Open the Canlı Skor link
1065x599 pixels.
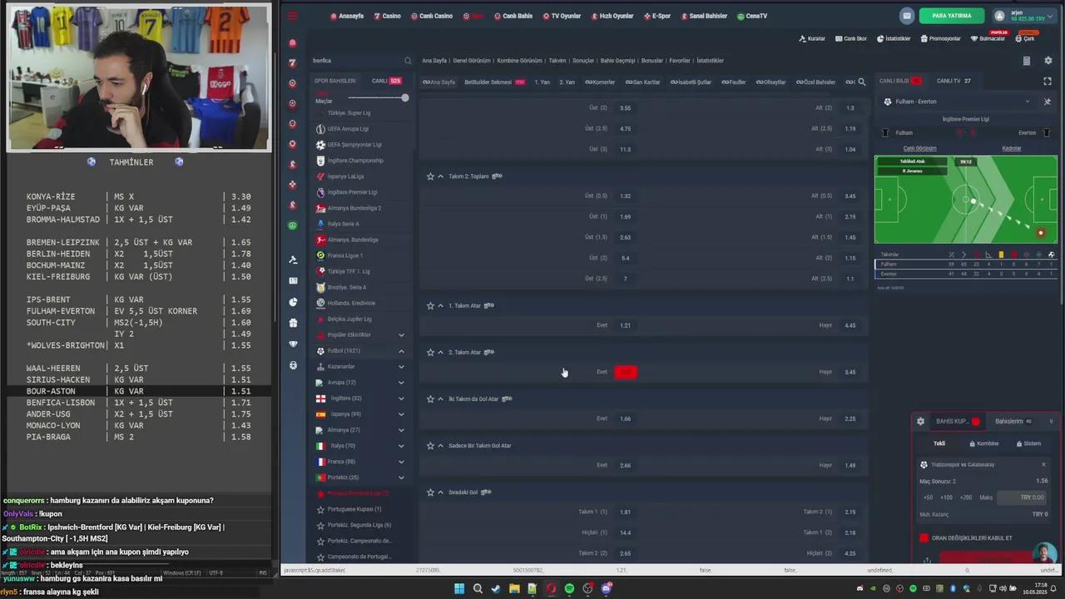[851, 38]
